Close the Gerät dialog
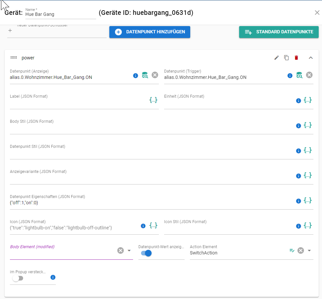322x299 pixels. [317, 13]
